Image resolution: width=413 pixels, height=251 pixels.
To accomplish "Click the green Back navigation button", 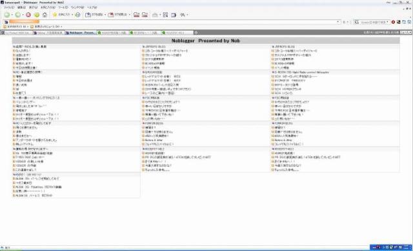I will tap(7, 15).
